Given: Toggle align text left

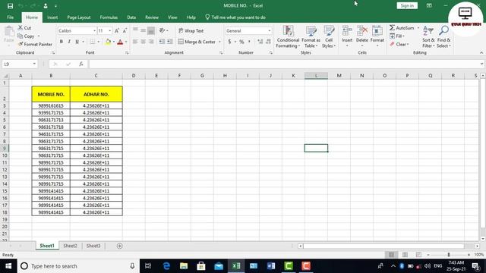Looking at the screenshot, I should coord(135,42).
